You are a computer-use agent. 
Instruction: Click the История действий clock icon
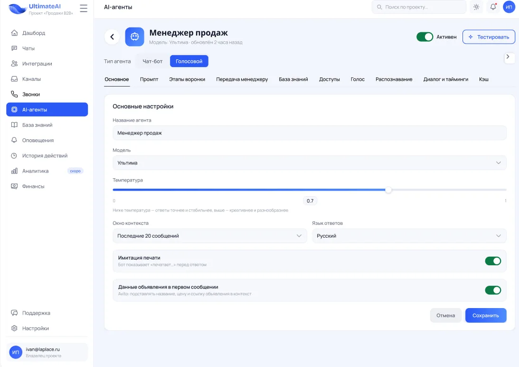tap(14, 155)
